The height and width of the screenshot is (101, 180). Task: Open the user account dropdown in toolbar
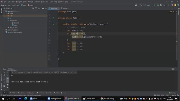click(137, 5)
